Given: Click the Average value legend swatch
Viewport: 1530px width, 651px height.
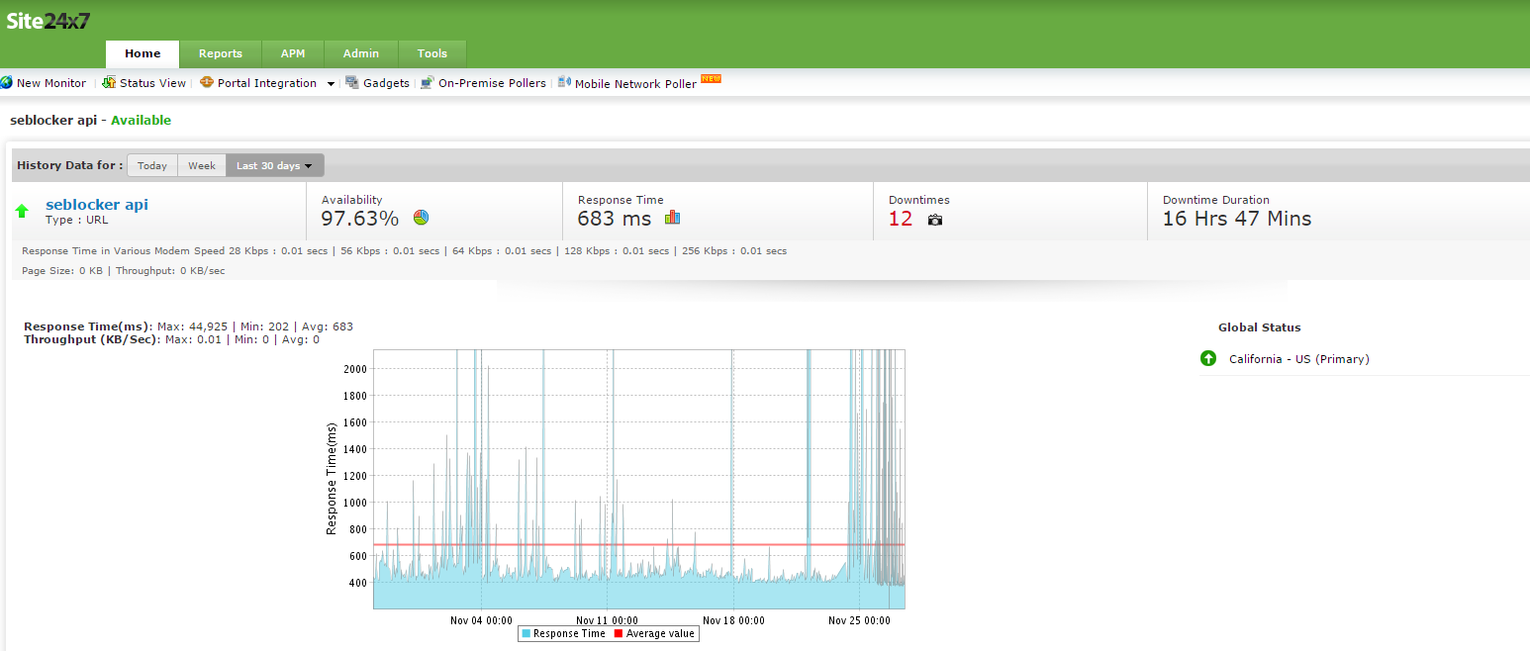Looking at the screenshot, I should [620, 633].
